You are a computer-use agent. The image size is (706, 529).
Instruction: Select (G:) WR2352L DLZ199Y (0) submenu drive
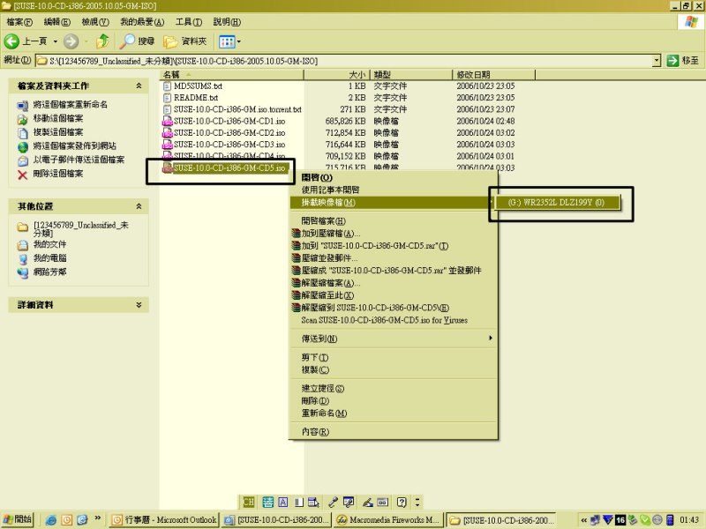click(558, 203)
